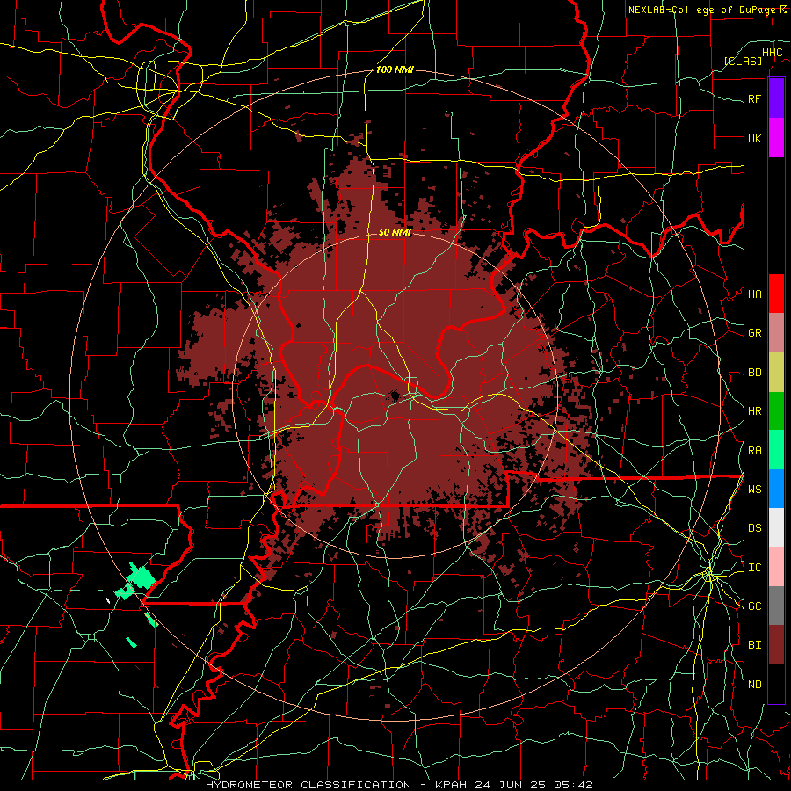Click the RF legend label
The image size is (791, 791).
[754, 98]
